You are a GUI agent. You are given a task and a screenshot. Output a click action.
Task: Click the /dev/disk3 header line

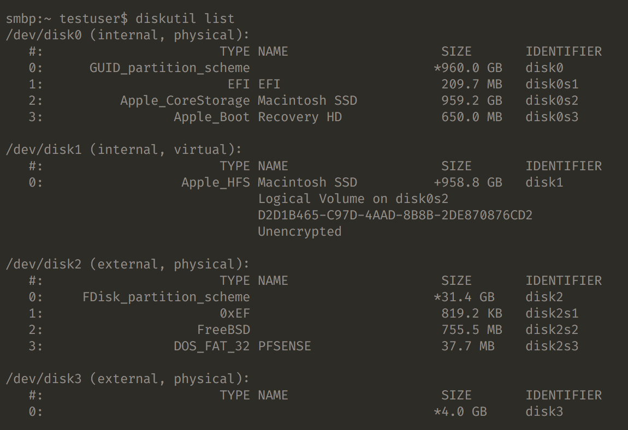pos(127,379)
